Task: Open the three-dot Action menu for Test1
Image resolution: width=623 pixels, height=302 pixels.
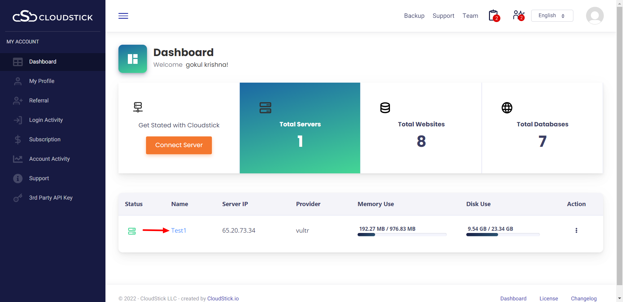Action: (576, 230)
